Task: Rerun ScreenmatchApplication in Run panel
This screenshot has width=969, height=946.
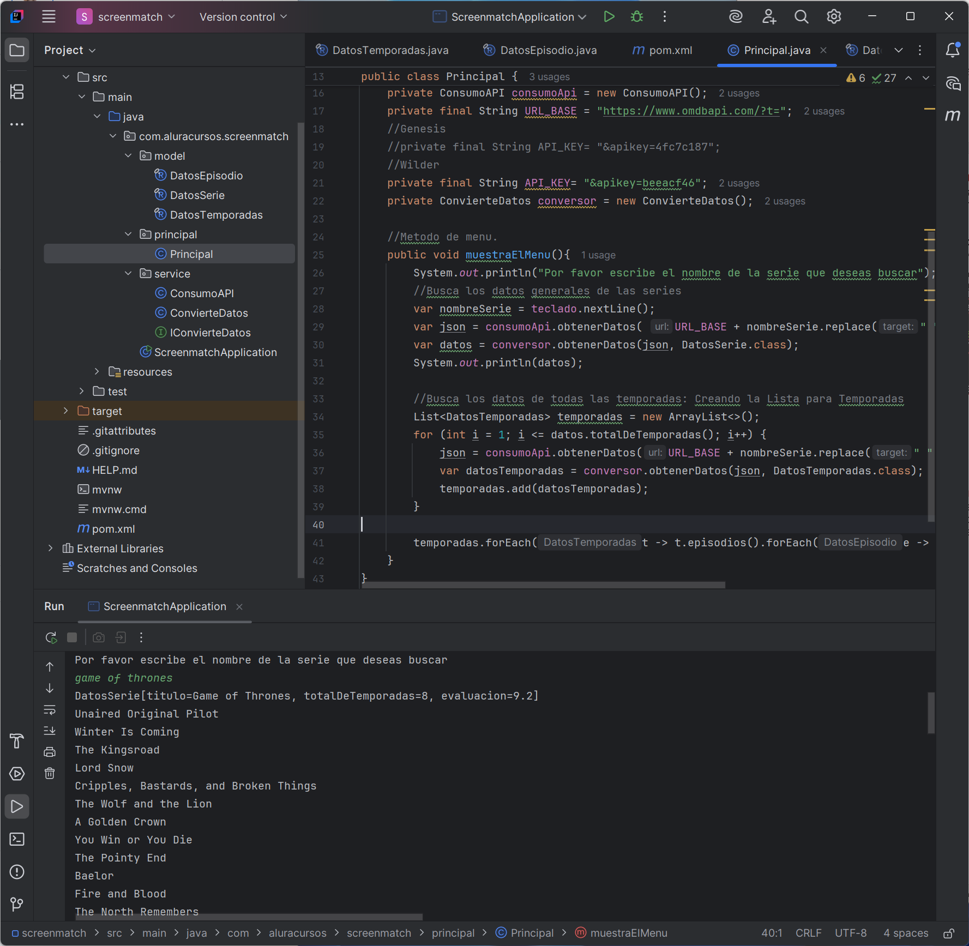Action: pyautogui.click(x=51, y=637)
